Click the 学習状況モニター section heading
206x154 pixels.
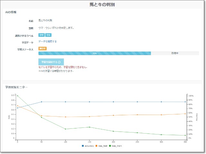coord(16,87)
